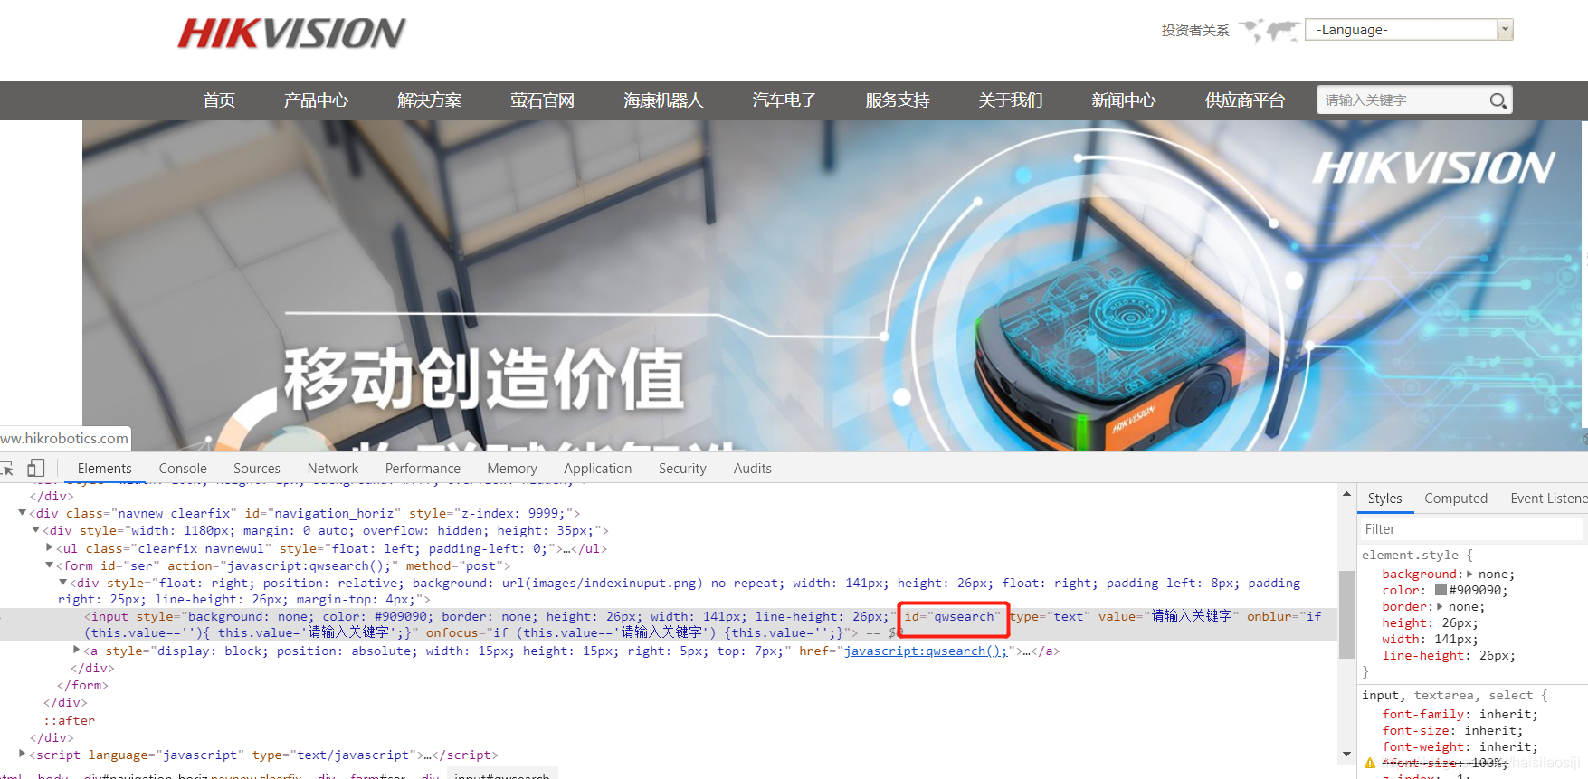The width and height of the screenshot is (1588, 779).
Task: Click the body breadcrumb
Action: click(x=52, y=775)
